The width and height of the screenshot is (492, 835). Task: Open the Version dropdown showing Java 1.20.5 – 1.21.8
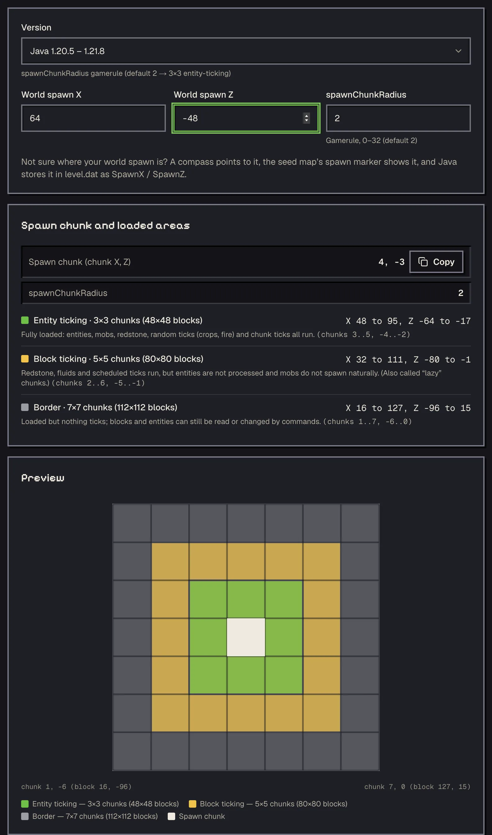246,51
